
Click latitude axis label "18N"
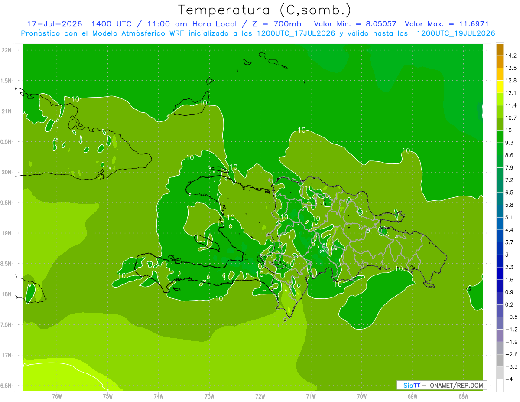click(6, 294)
